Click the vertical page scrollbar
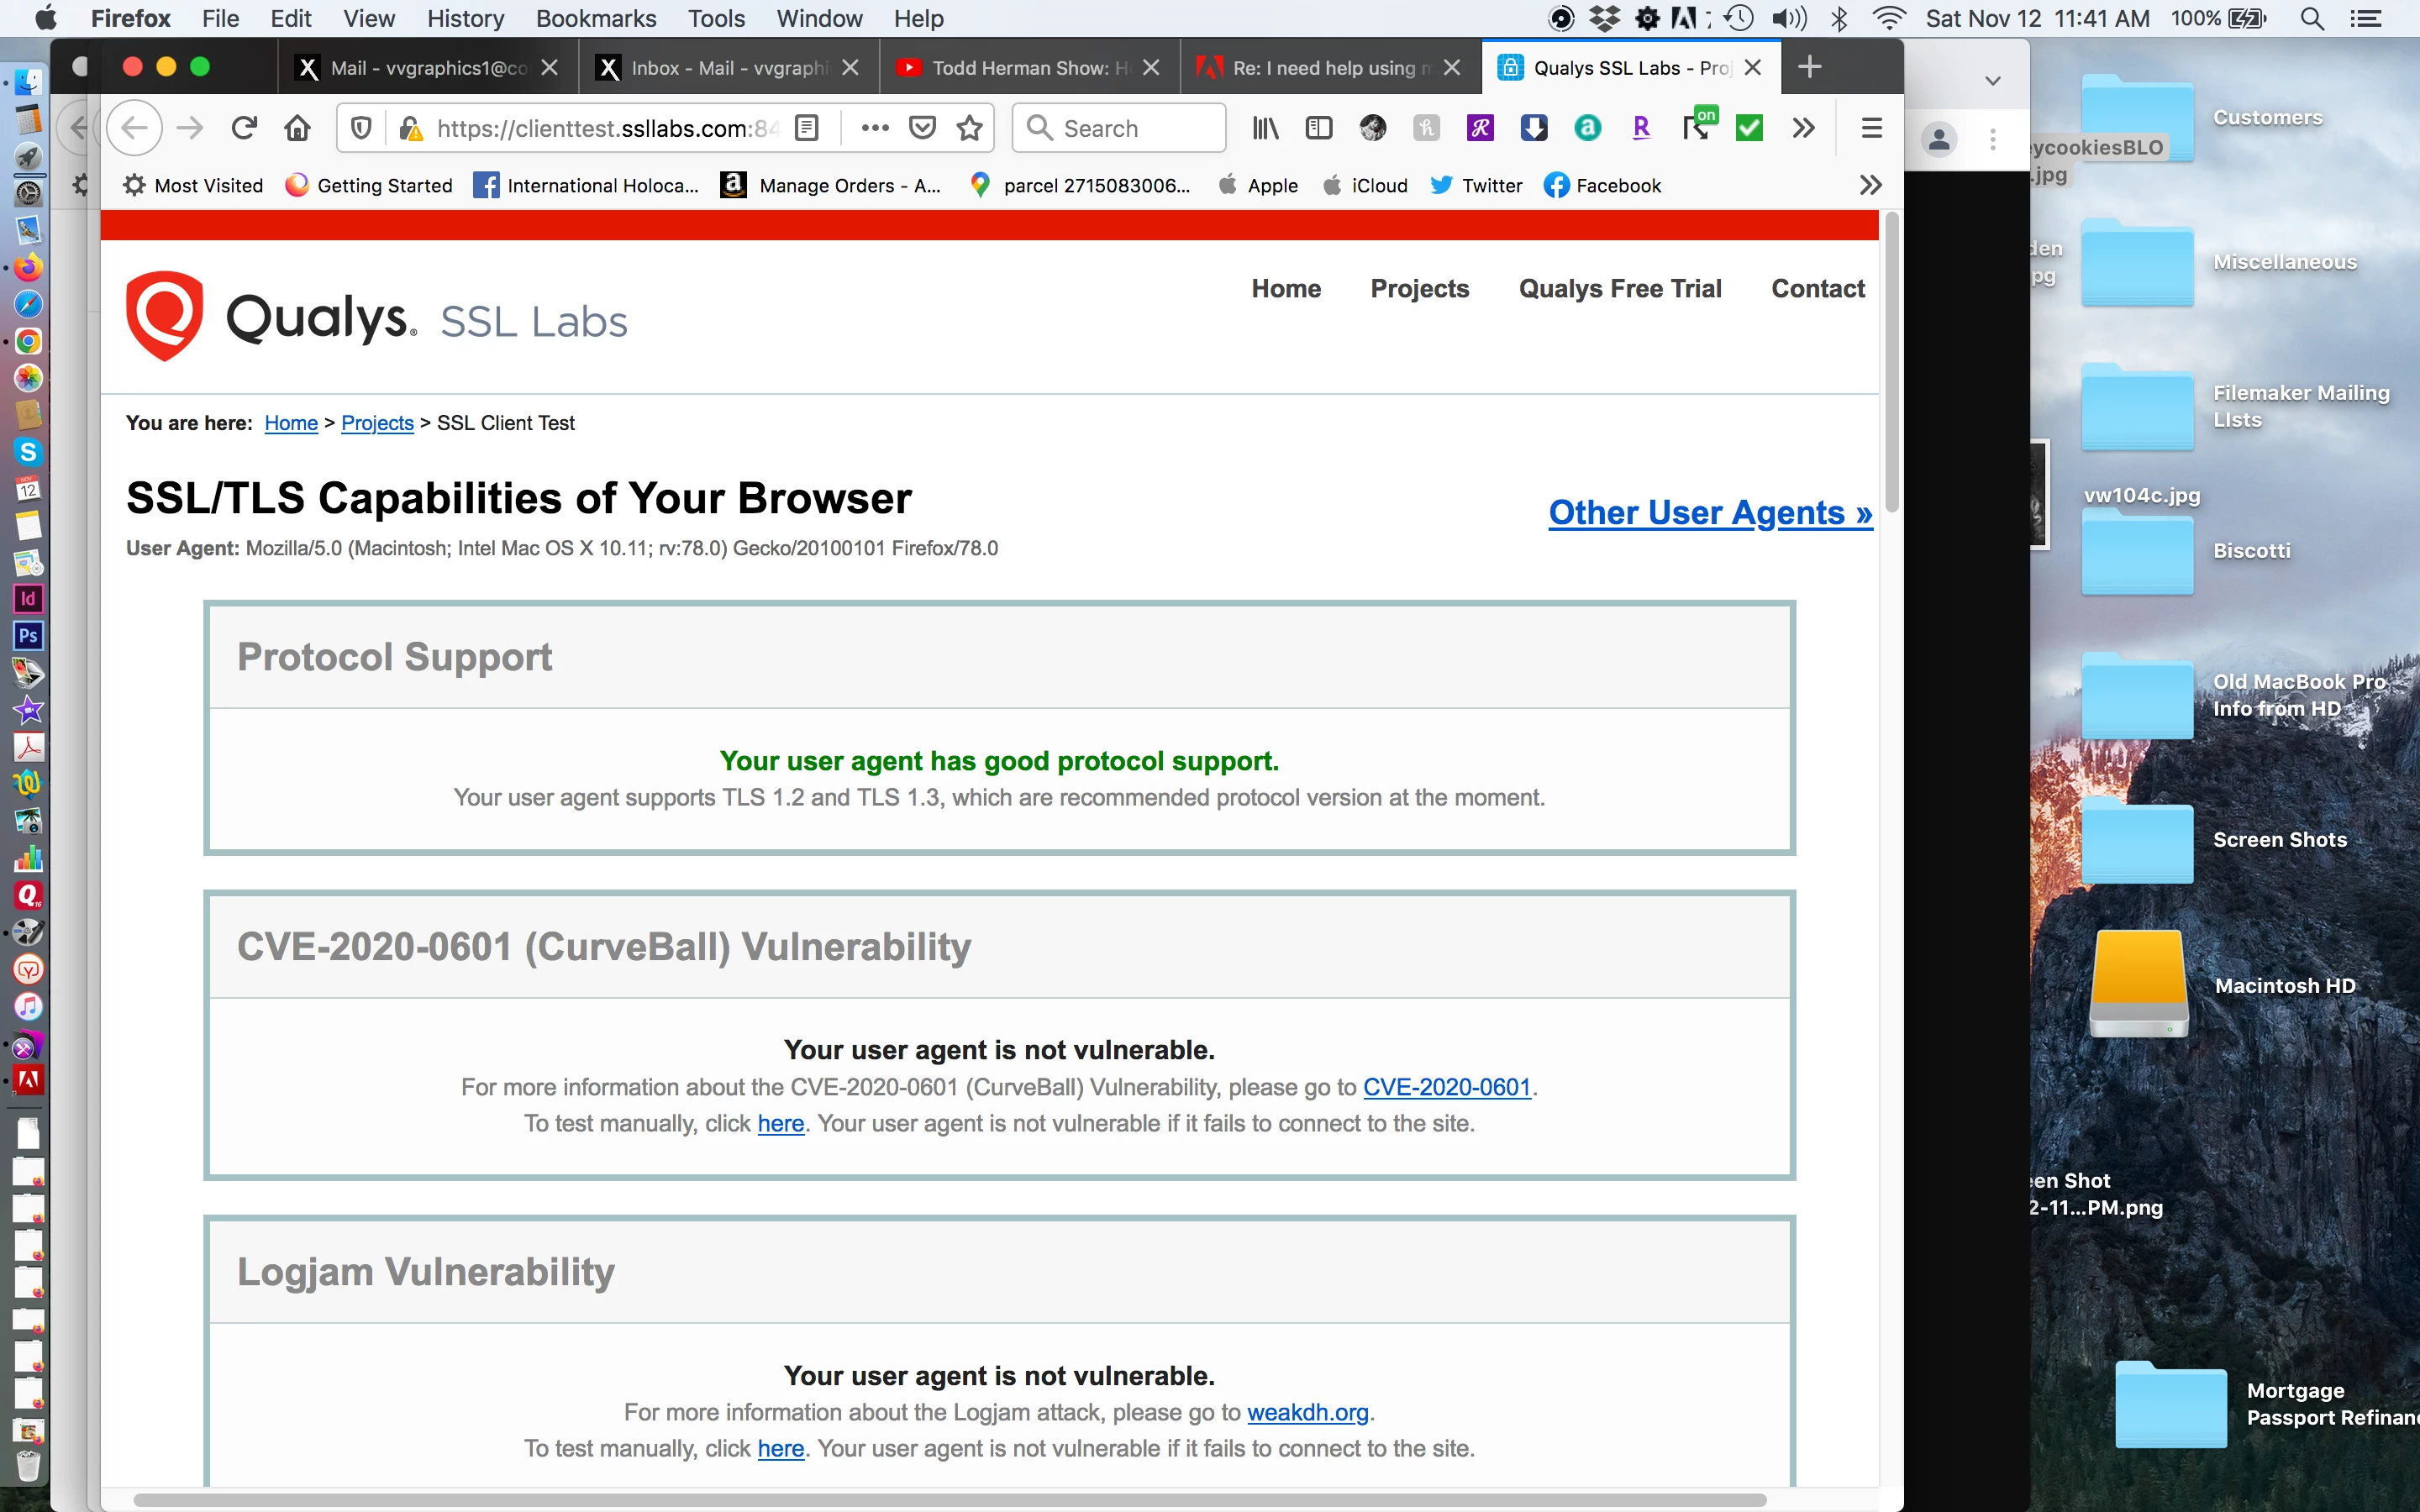The image size is (2420, 1512). [x=1891, y=360]
